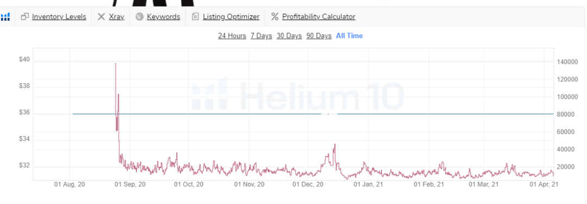This screenshot has width=587, height=204.
Task: Click the 140000 rank axis label
Action: pyautogui.click(x=568, y=62)
